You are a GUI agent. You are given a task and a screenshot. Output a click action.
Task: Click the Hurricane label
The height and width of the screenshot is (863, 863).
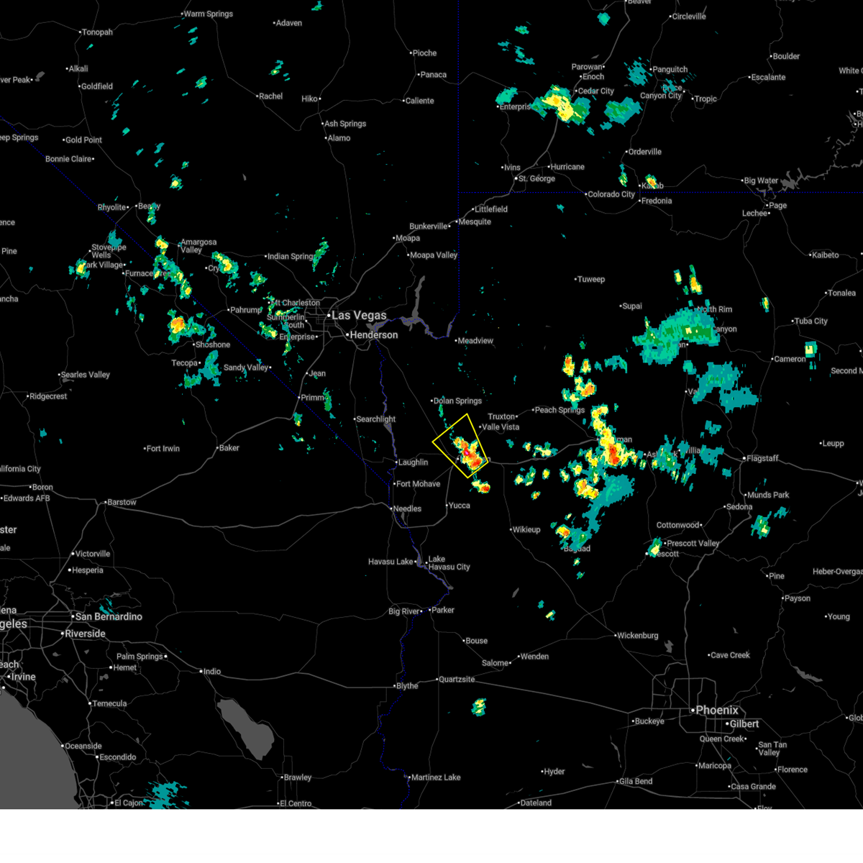[x=568, y=167]
